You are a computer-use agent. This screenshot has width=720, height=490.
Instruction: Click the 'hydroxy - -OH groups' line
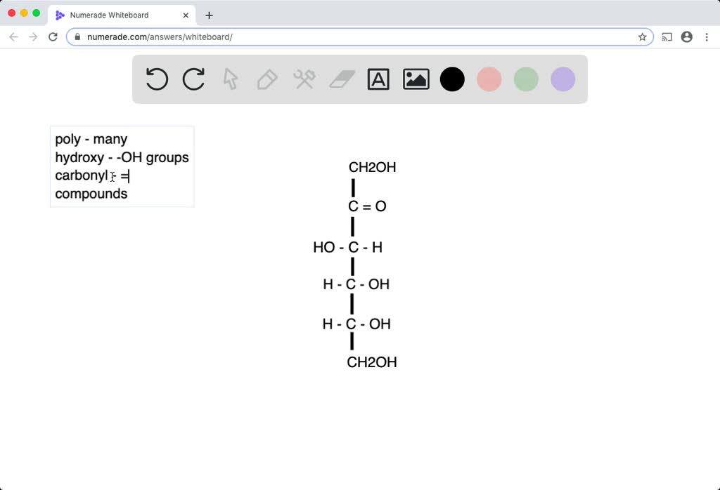point(122,157)
